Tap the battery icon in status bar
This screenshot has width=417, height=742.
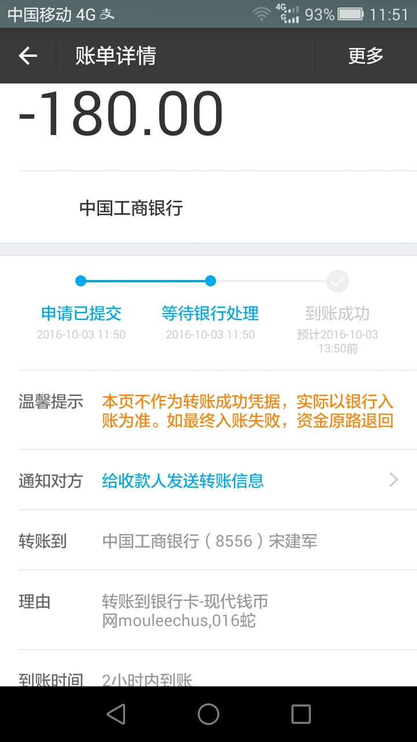click(350, 14)
